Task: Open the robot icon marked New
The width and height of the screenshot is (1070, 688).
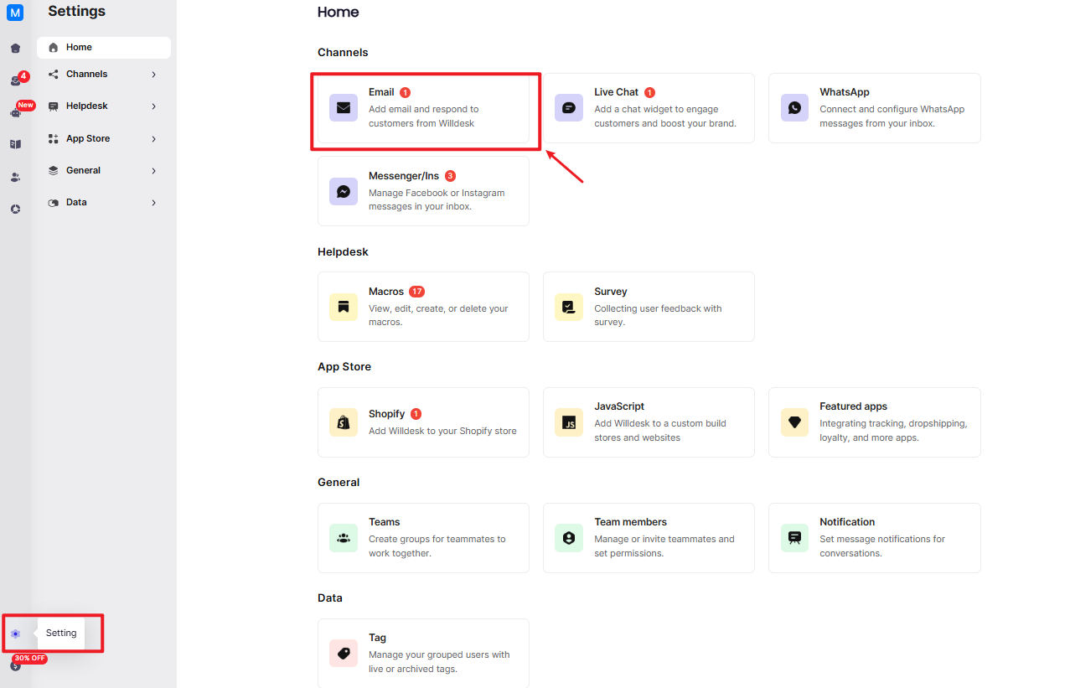Action: pos(15,112)
